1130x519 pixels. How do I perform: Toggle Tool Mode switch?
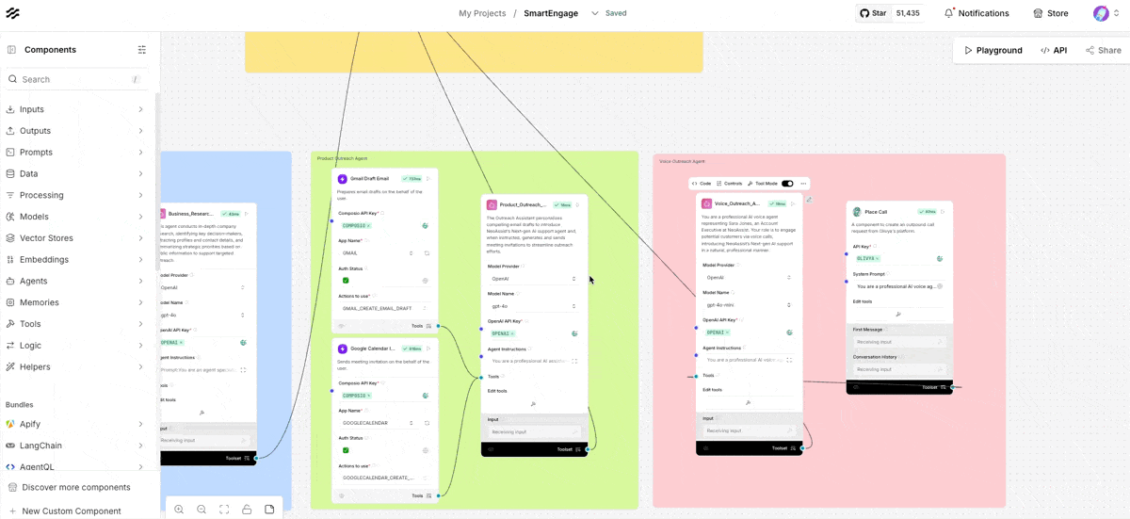click(787, 184)
